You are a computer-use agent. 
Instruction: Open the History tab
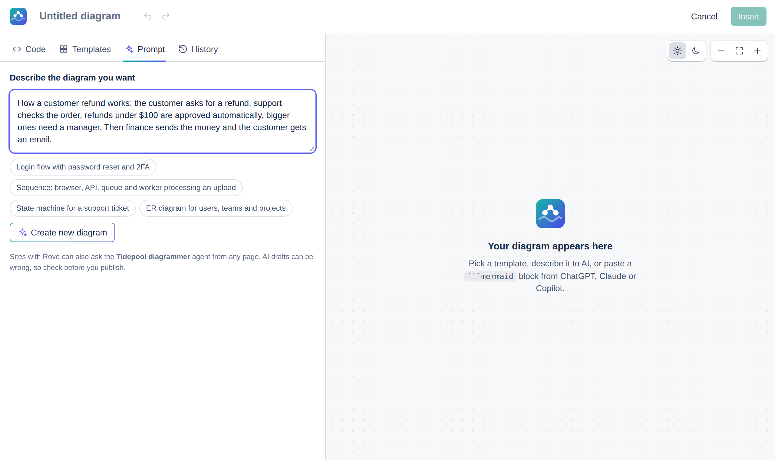pos(198,49)
